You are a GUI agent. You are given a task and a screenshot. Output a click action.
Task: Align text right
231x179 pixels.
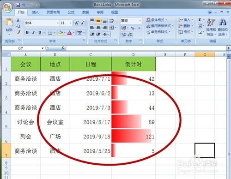click(104, 28)
